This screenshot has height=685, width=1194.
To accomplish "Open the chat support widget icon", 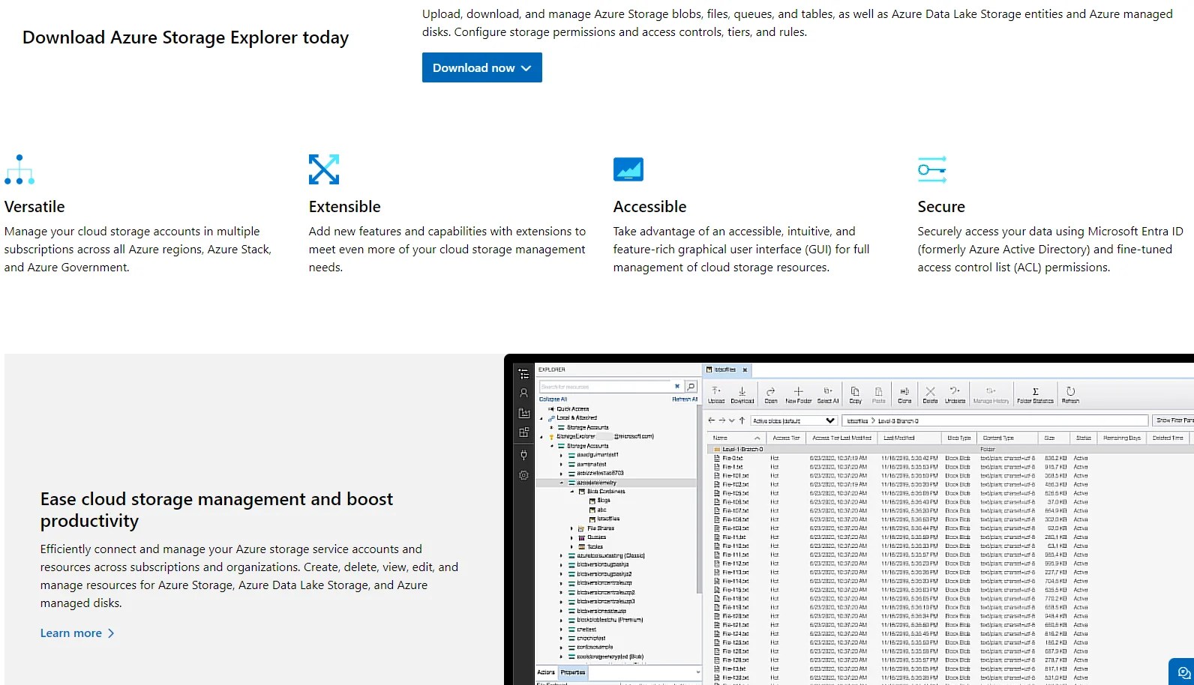I will click(x=1183, y=672).
